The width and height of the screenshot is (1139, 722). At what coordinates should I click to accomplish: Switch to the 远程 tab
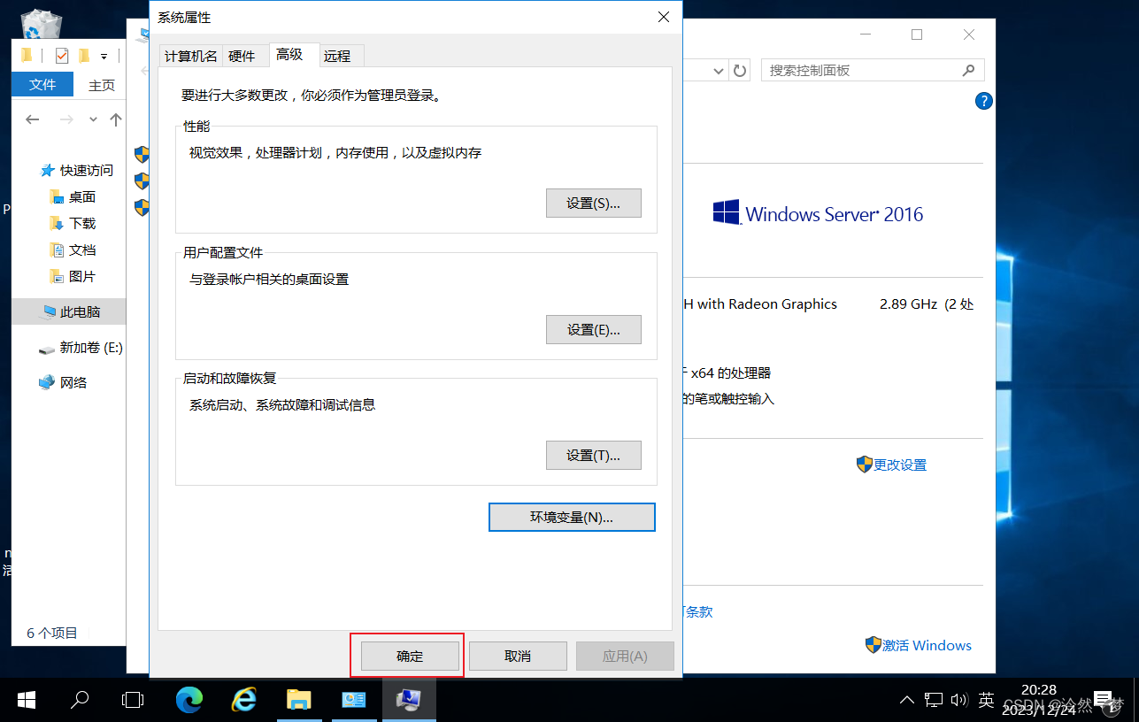[x=338, y=55]
